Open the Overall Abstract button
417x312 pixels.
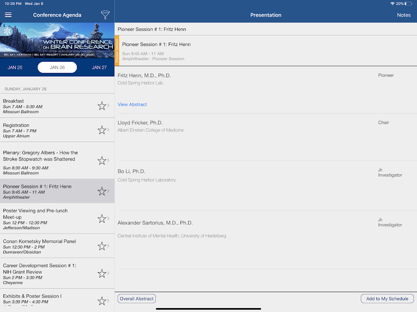click(137, 299)
